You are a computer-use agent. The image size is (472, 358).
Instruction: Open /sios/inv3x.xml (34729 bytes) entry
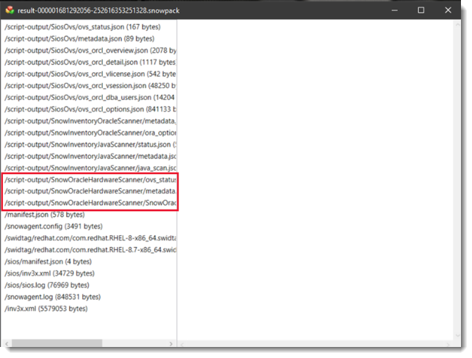click(x=49, y=273)
